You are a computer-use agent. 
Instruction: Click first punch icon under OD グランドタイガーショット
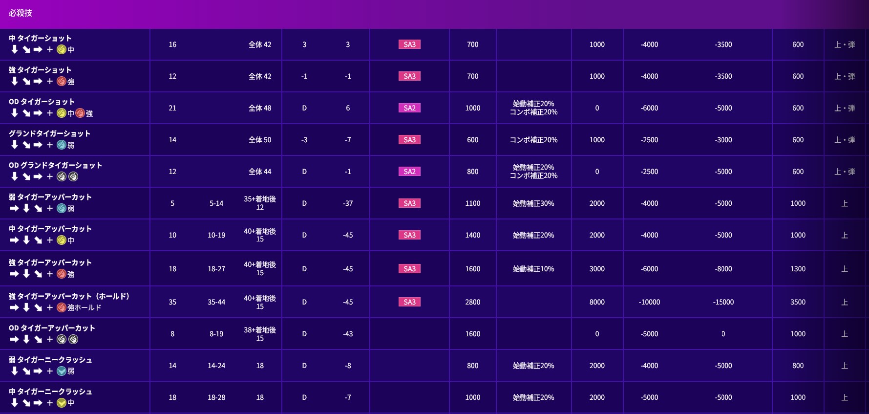click(x=62, y=176)
